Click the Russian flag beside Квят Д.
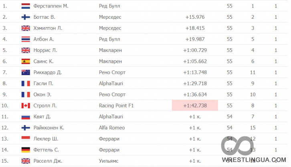Image resolution: width=291 pixels, height=167 pixels. 26,117
